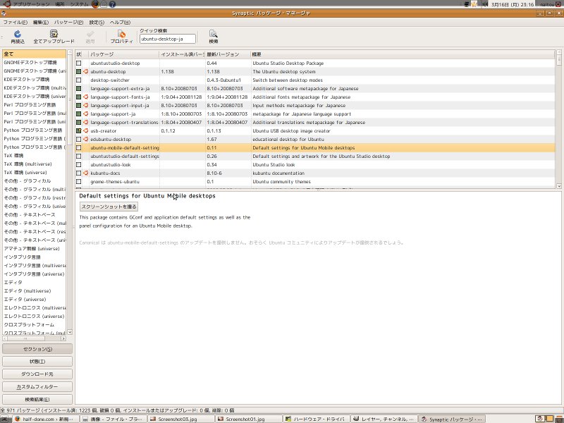Open the 編集(E) menu
Image resolution: width=564 pixels, height=423 pixels.
click(41, 23)
